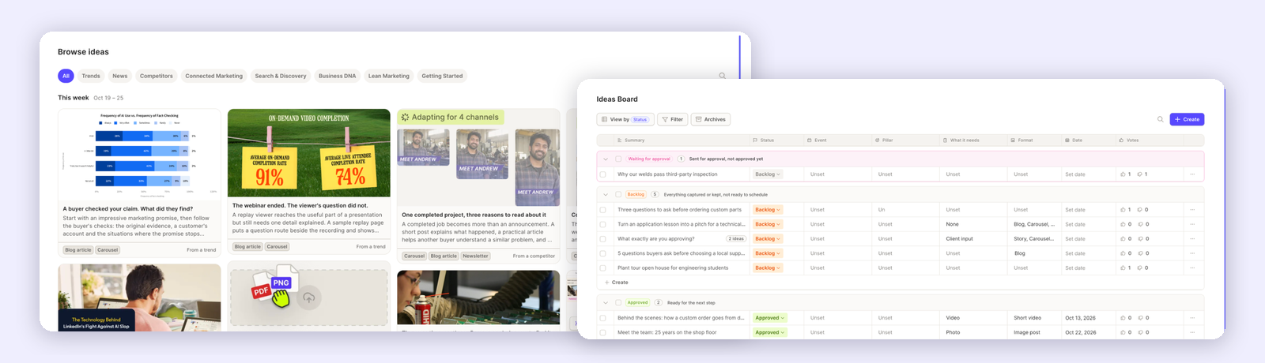Image resolution: width=1265 pixels, height=363 pixels.
Task: Collapse the 'Backlog' group chevron
Action: 606,194
